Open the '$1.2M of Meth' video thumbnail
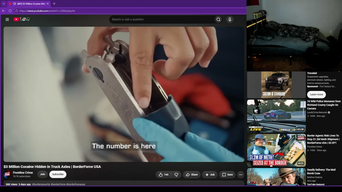 [276, 150]
